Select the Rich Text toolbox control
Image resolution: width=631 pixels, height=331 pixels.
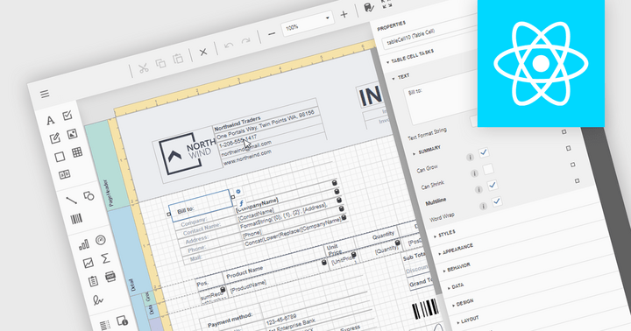tap(54, 138)
